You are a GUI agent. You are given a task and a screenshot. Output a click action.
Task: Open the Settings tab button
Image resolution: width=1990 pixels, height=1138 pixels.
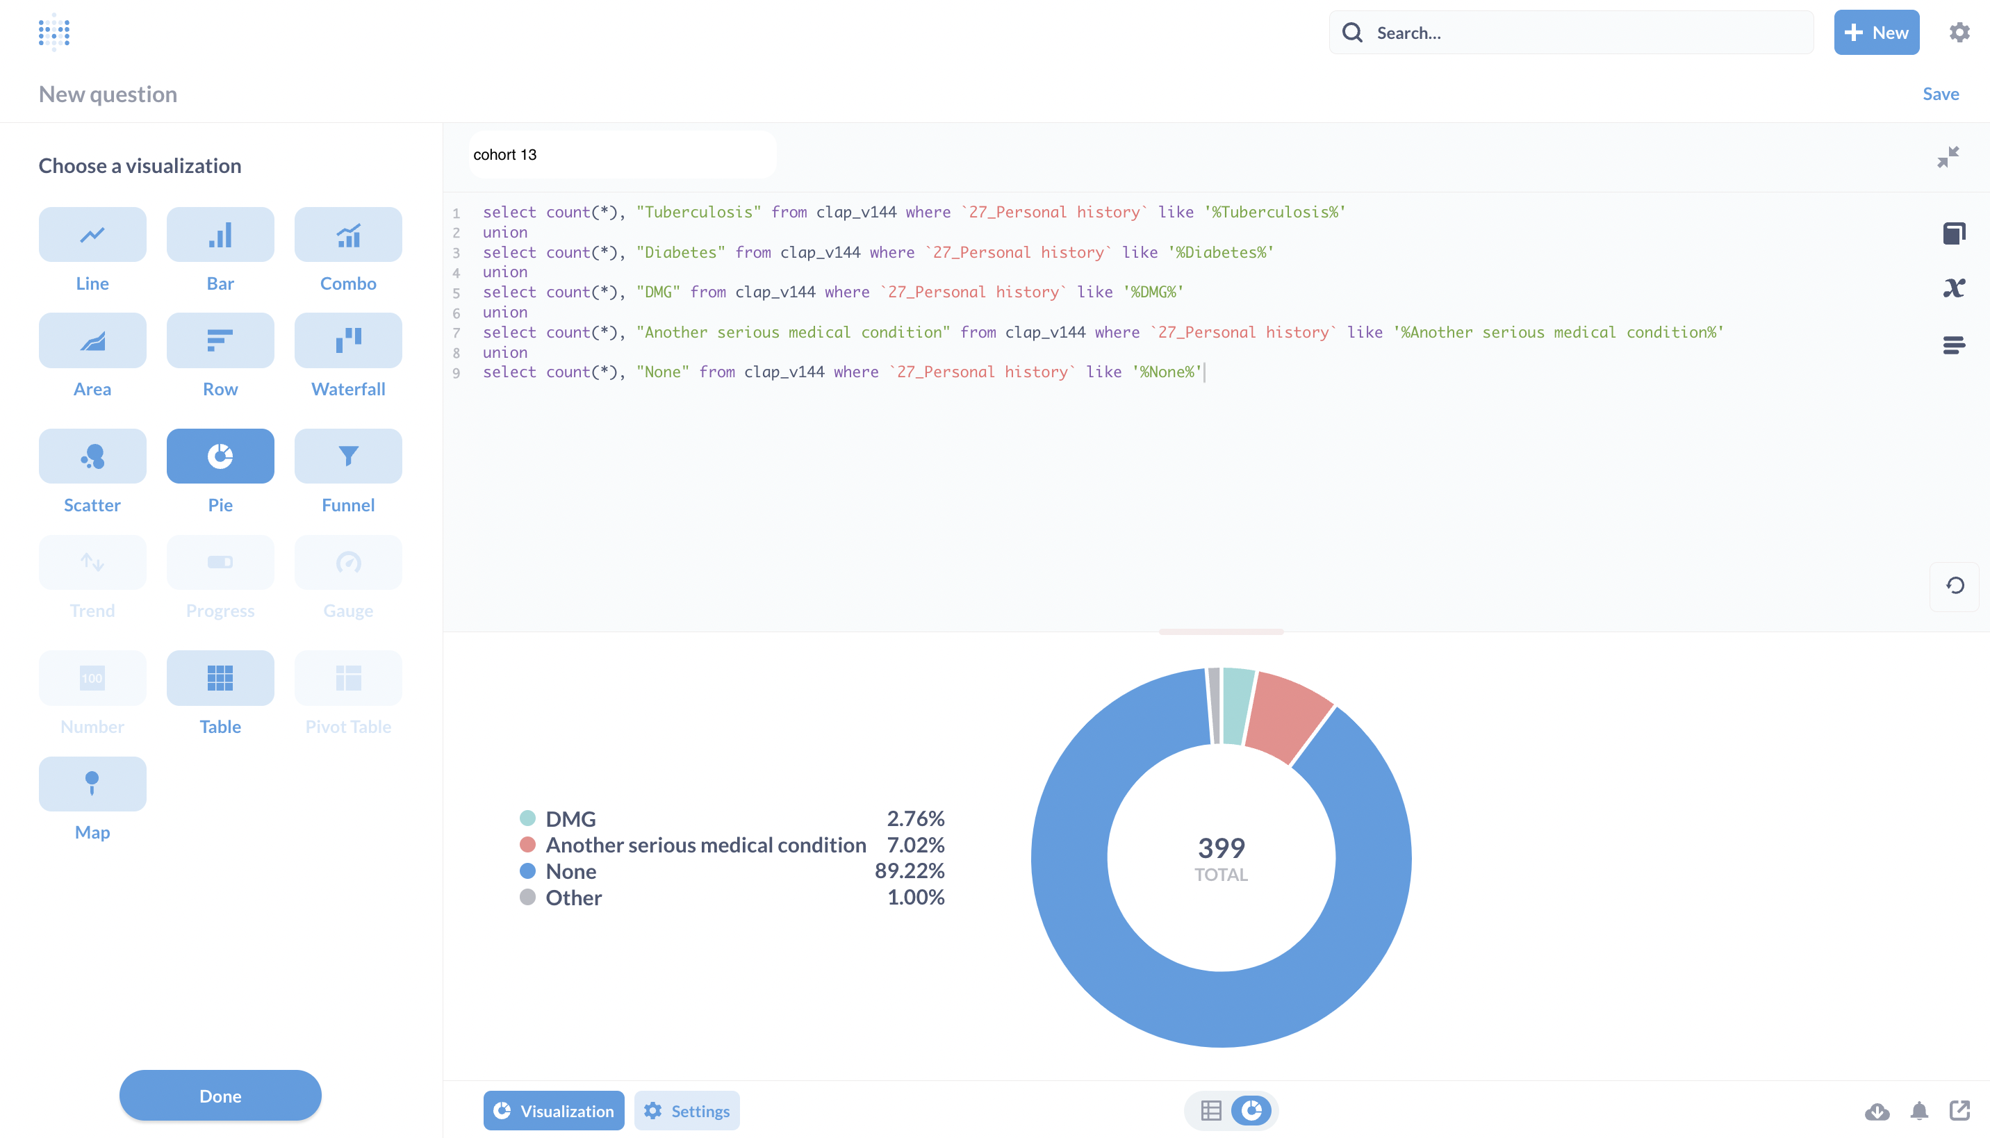click(686, 1111)
